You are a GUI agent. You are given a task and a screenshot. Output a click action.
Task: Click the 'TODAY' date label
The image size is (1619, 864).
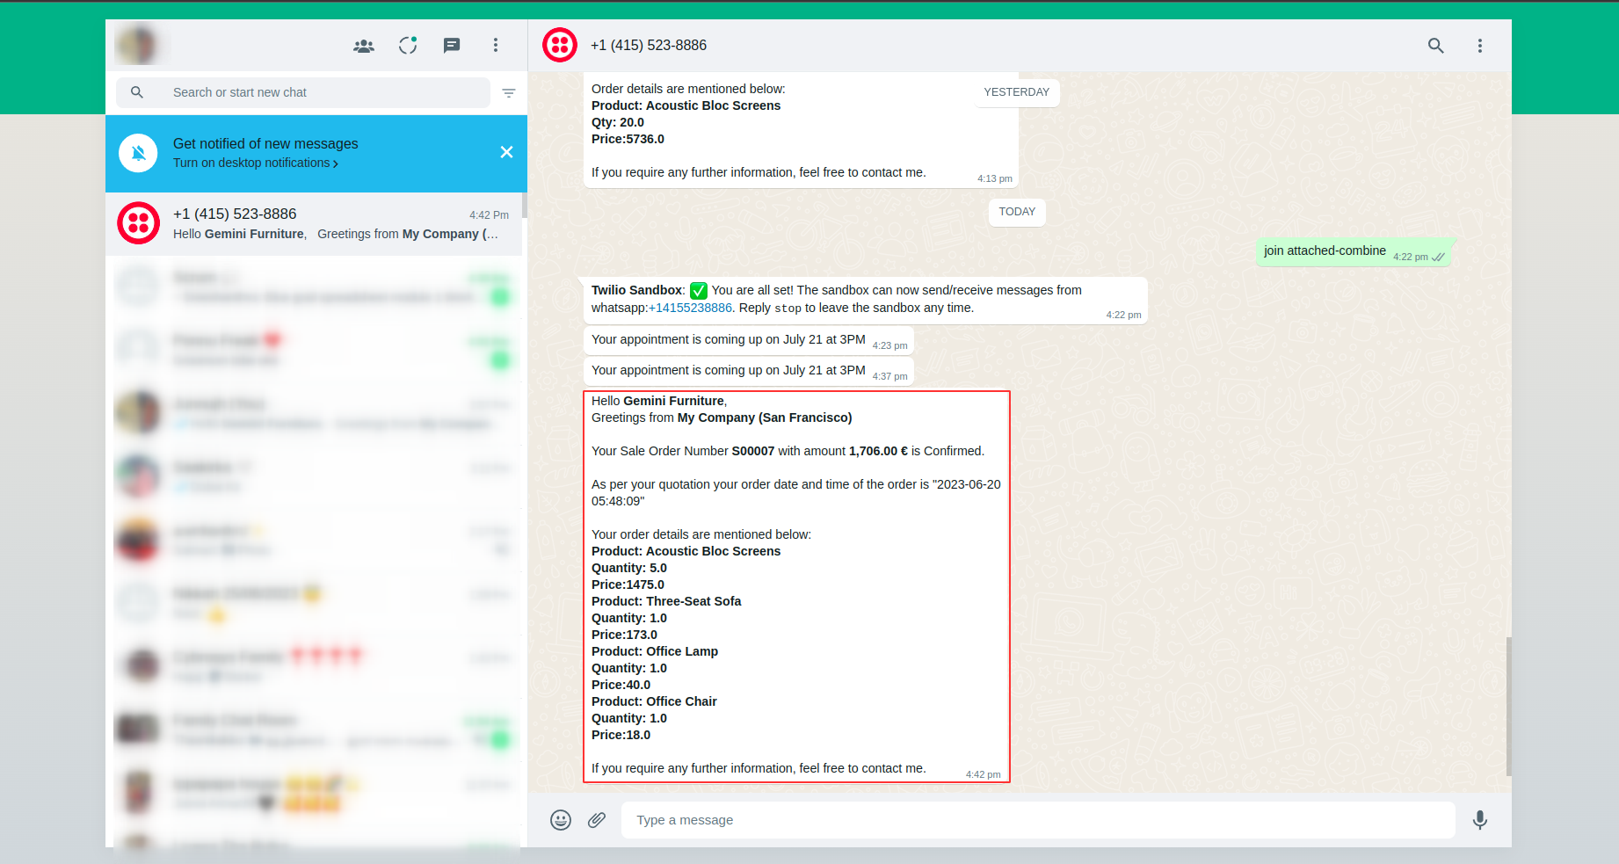pos(1017,212)
